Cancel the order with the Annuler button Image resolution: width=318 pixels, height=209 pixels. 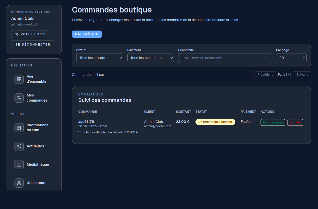coord(295,122)
